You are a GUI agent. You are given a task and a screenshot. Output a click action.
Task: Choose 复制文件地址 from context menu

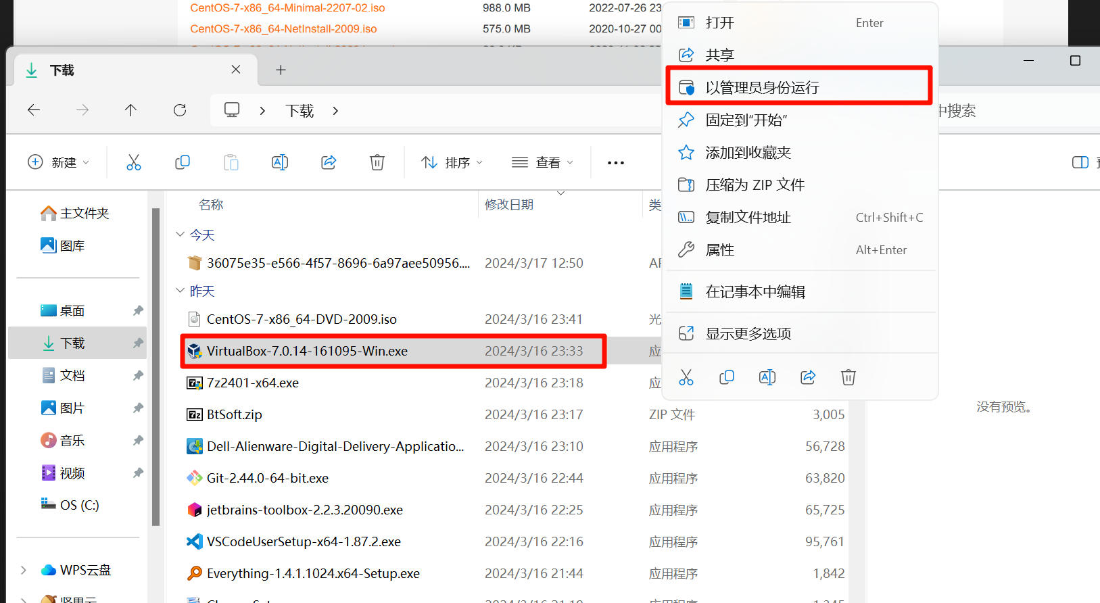(802, 218)
